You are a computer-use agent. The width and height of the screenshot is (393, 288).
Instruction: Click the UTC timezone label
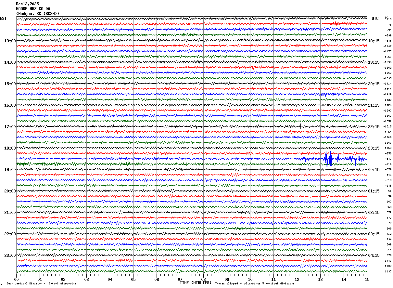tap(375, 19)
